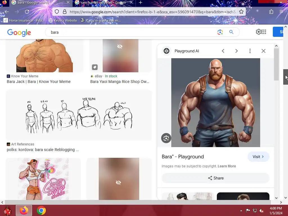Open the Cabaret Bara VIP Boutique image
The image size is (288, 216).
[x=43, y=179]
